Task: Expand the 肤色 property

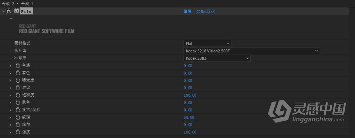Action: [10, 103]
